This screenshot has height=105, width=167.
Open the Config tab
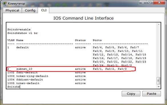[30, 10]
